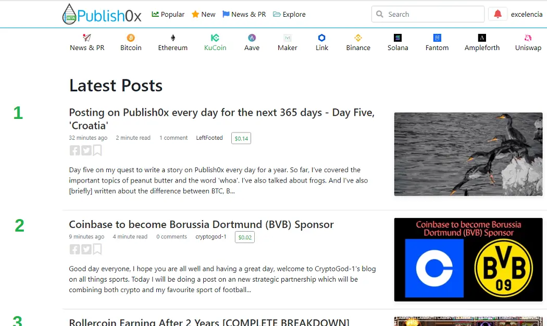
Task: Select the KuCoin category label
Action: pyautogui.click(x=215, y=47)
